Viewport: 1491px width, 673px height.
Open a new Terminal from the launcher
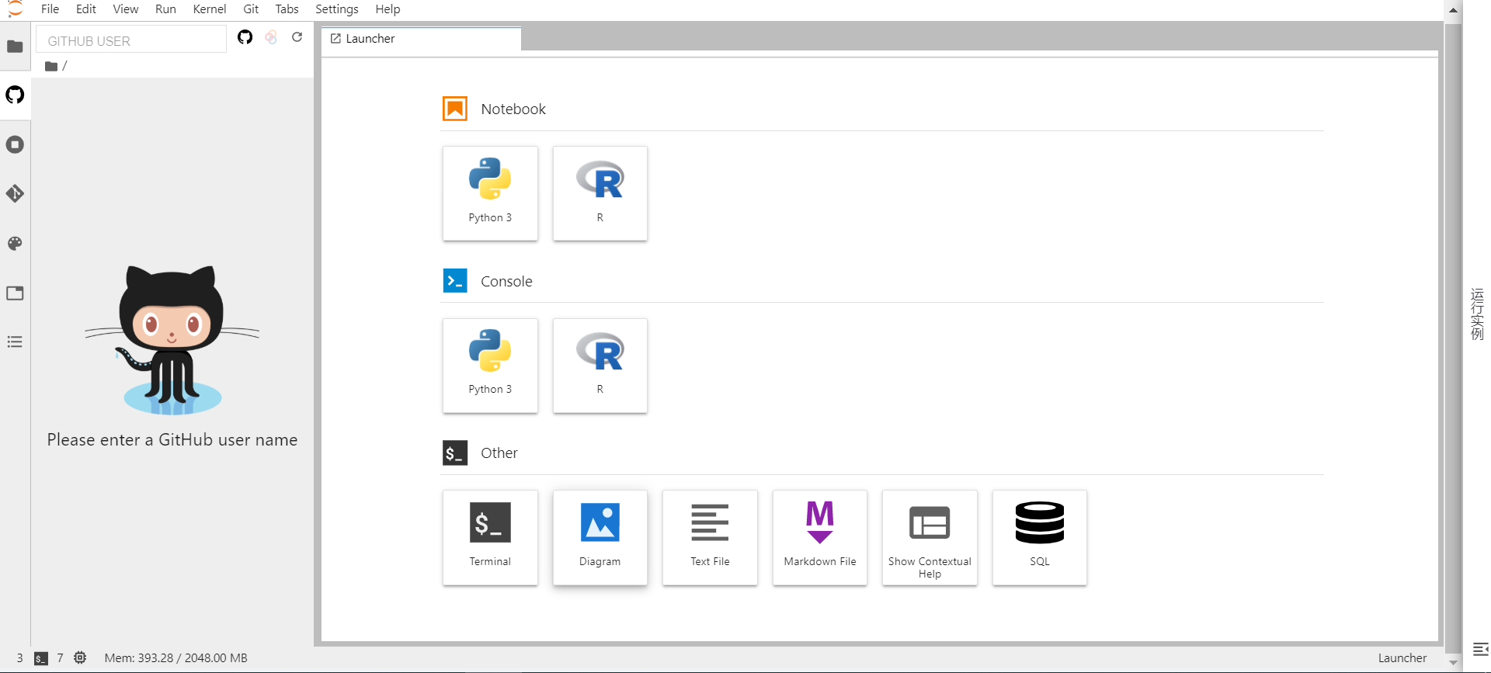point(490,537)
